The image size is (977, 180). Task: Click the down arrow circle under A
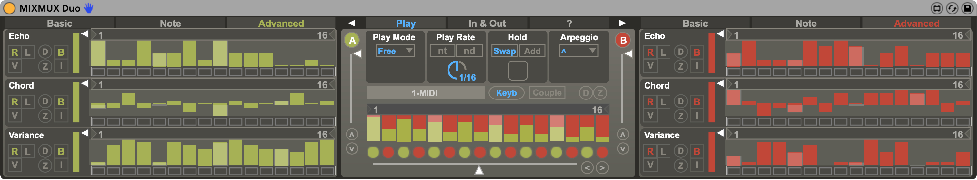(x=352, y=149)
